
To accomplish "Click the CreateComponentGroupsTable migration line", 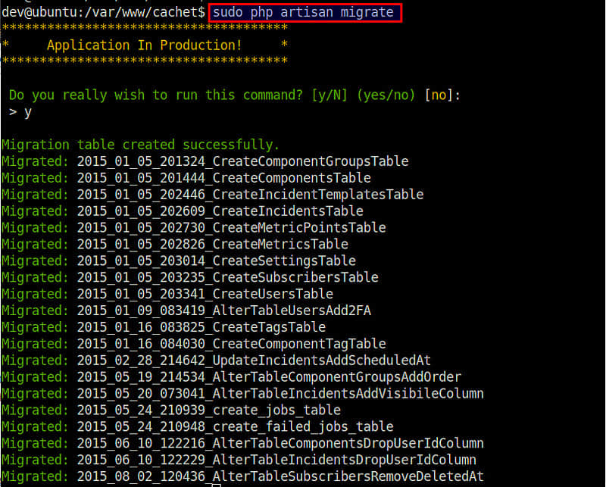I will (x=242, y=161).
